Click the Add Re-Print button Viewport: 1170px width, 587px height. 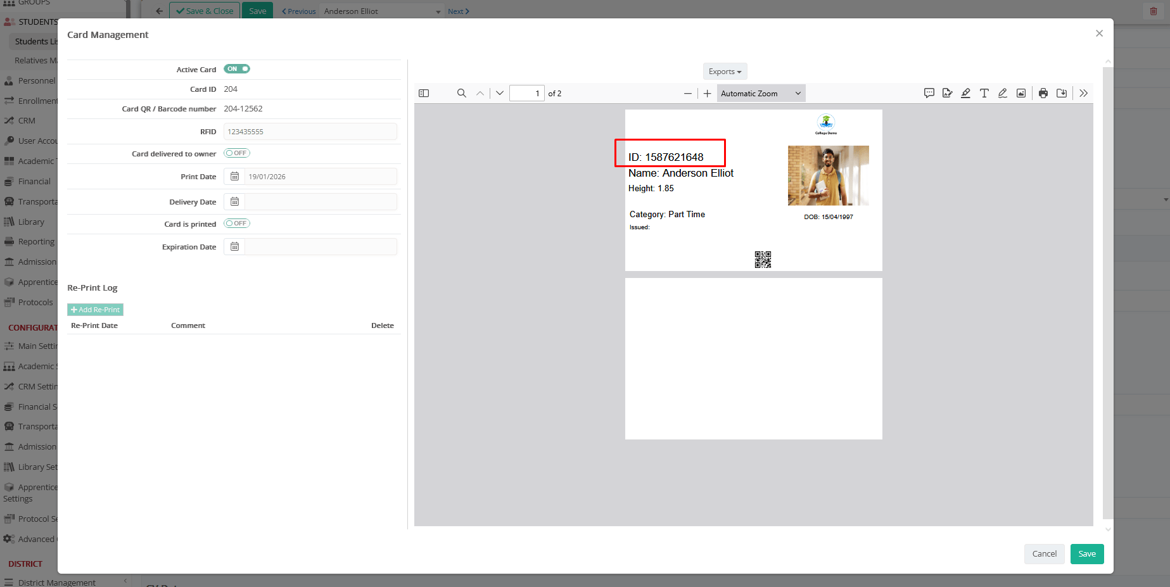coord(95,310)
